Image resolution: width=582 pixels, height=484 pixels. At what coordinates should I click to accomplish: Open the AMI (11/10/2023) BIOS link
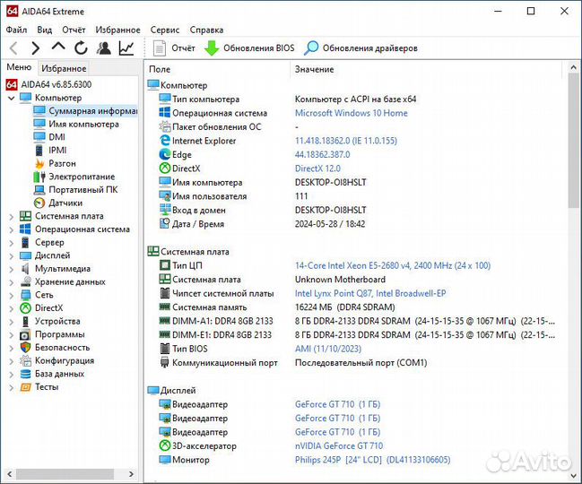click(327, 349)
